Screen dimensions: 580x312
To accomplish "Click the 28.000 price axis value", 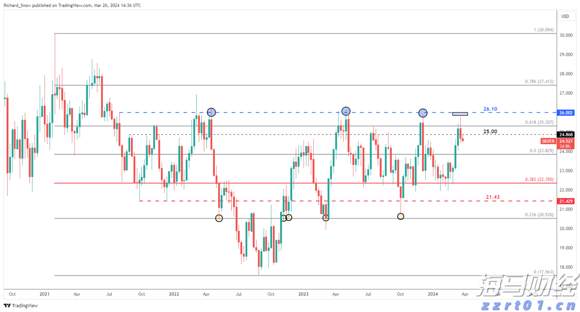I will tap(566, 74).
